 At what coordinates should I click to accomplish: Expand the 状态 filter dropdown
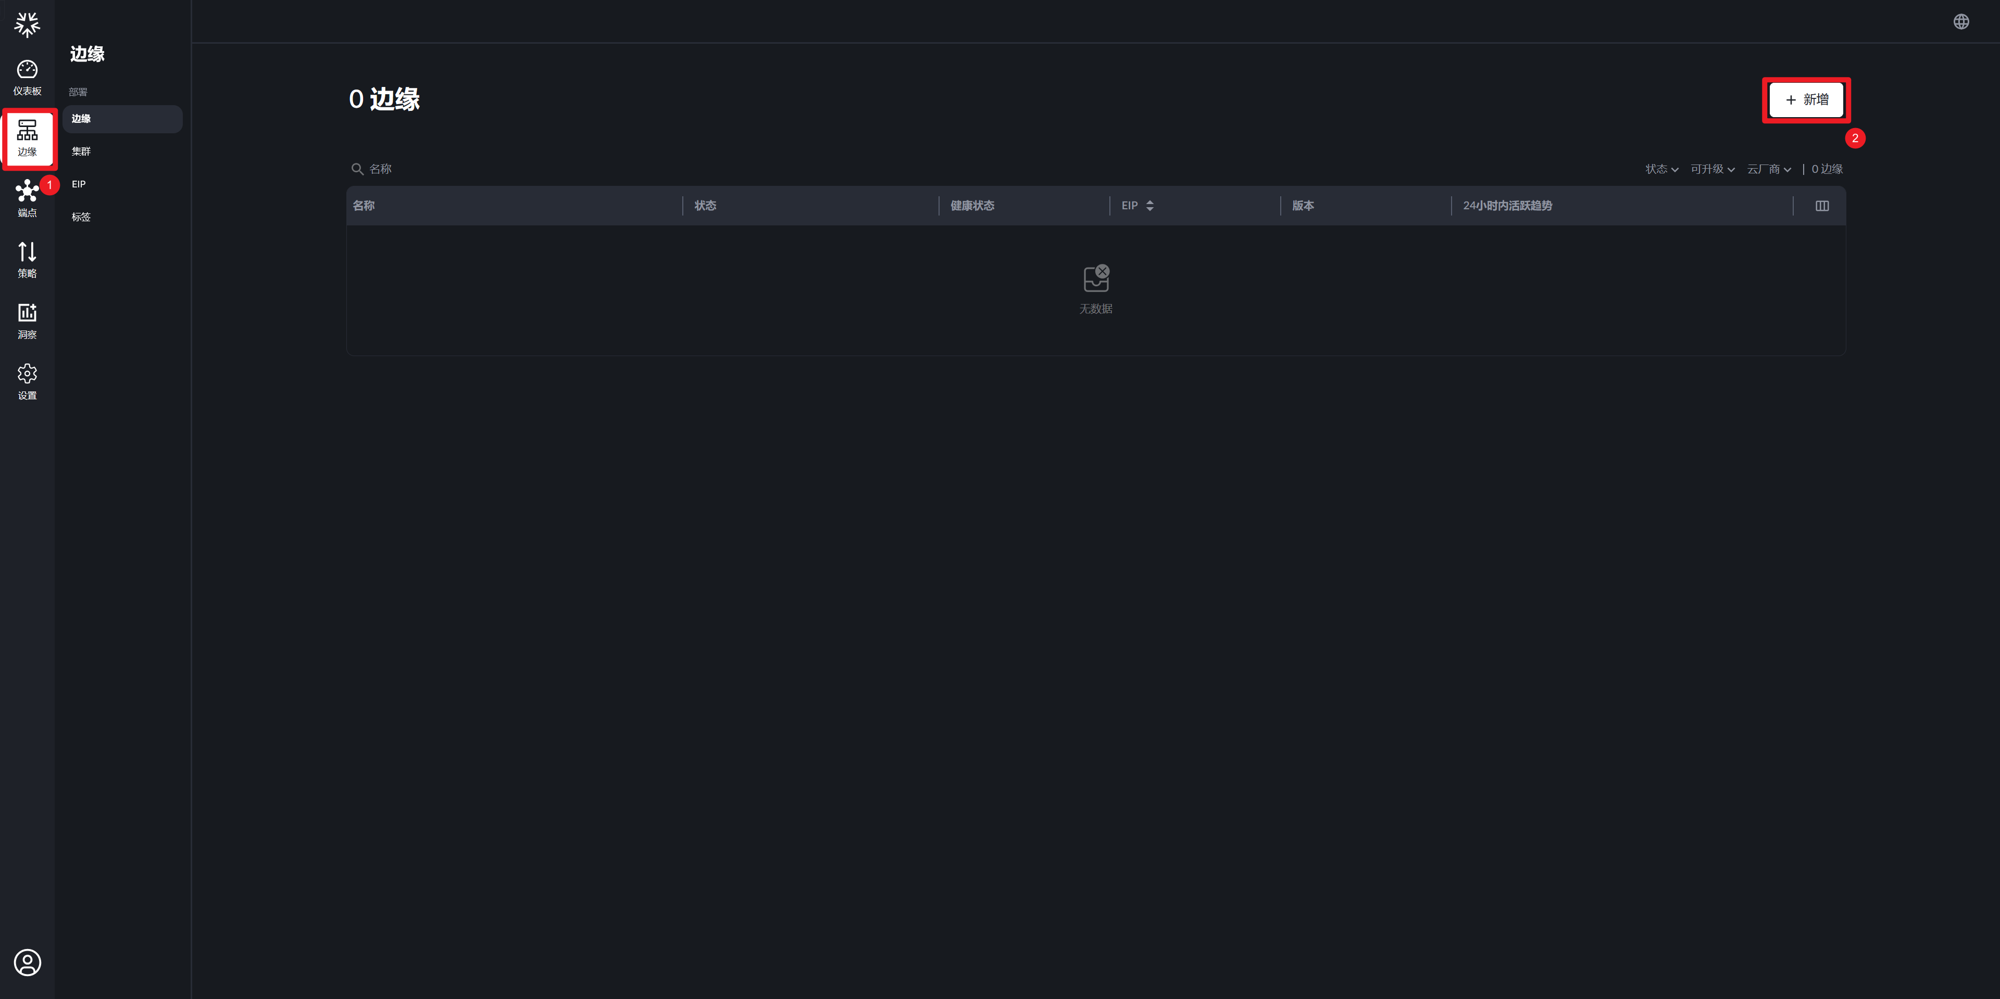pos(1661,169)
